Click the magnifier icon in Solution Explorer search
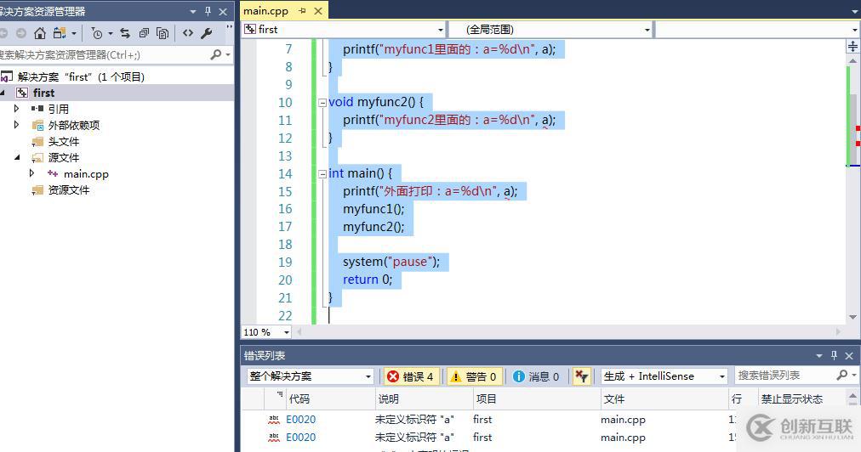This screenshot has width=861, height=452. pos(216,54)
